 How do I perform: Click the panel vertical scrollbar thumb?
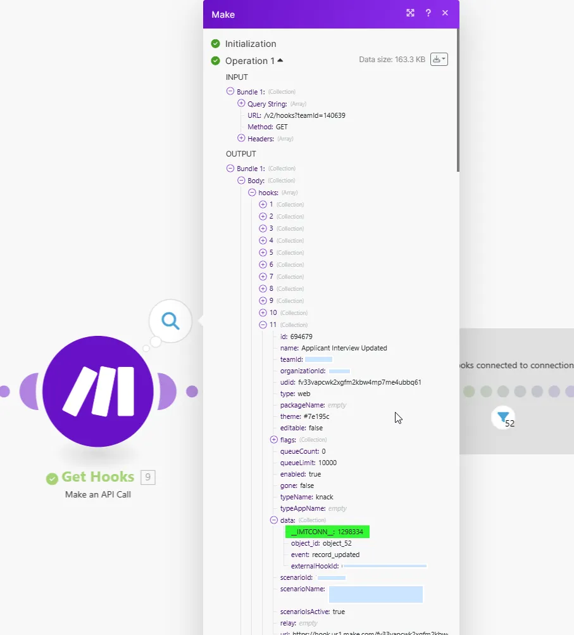click(458, 100)
